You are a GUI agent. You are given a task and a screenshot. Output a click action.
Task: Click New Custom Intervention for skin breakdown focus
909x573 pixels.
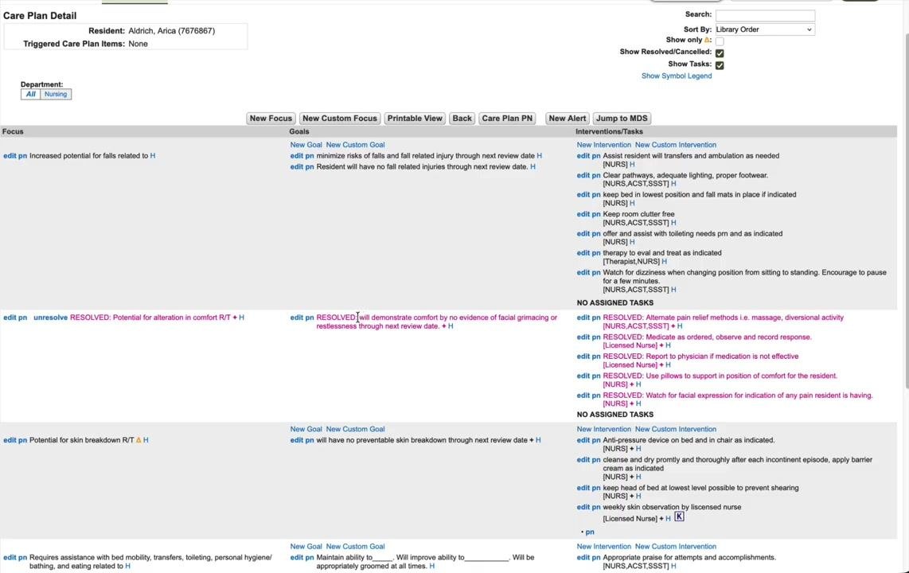675,429
